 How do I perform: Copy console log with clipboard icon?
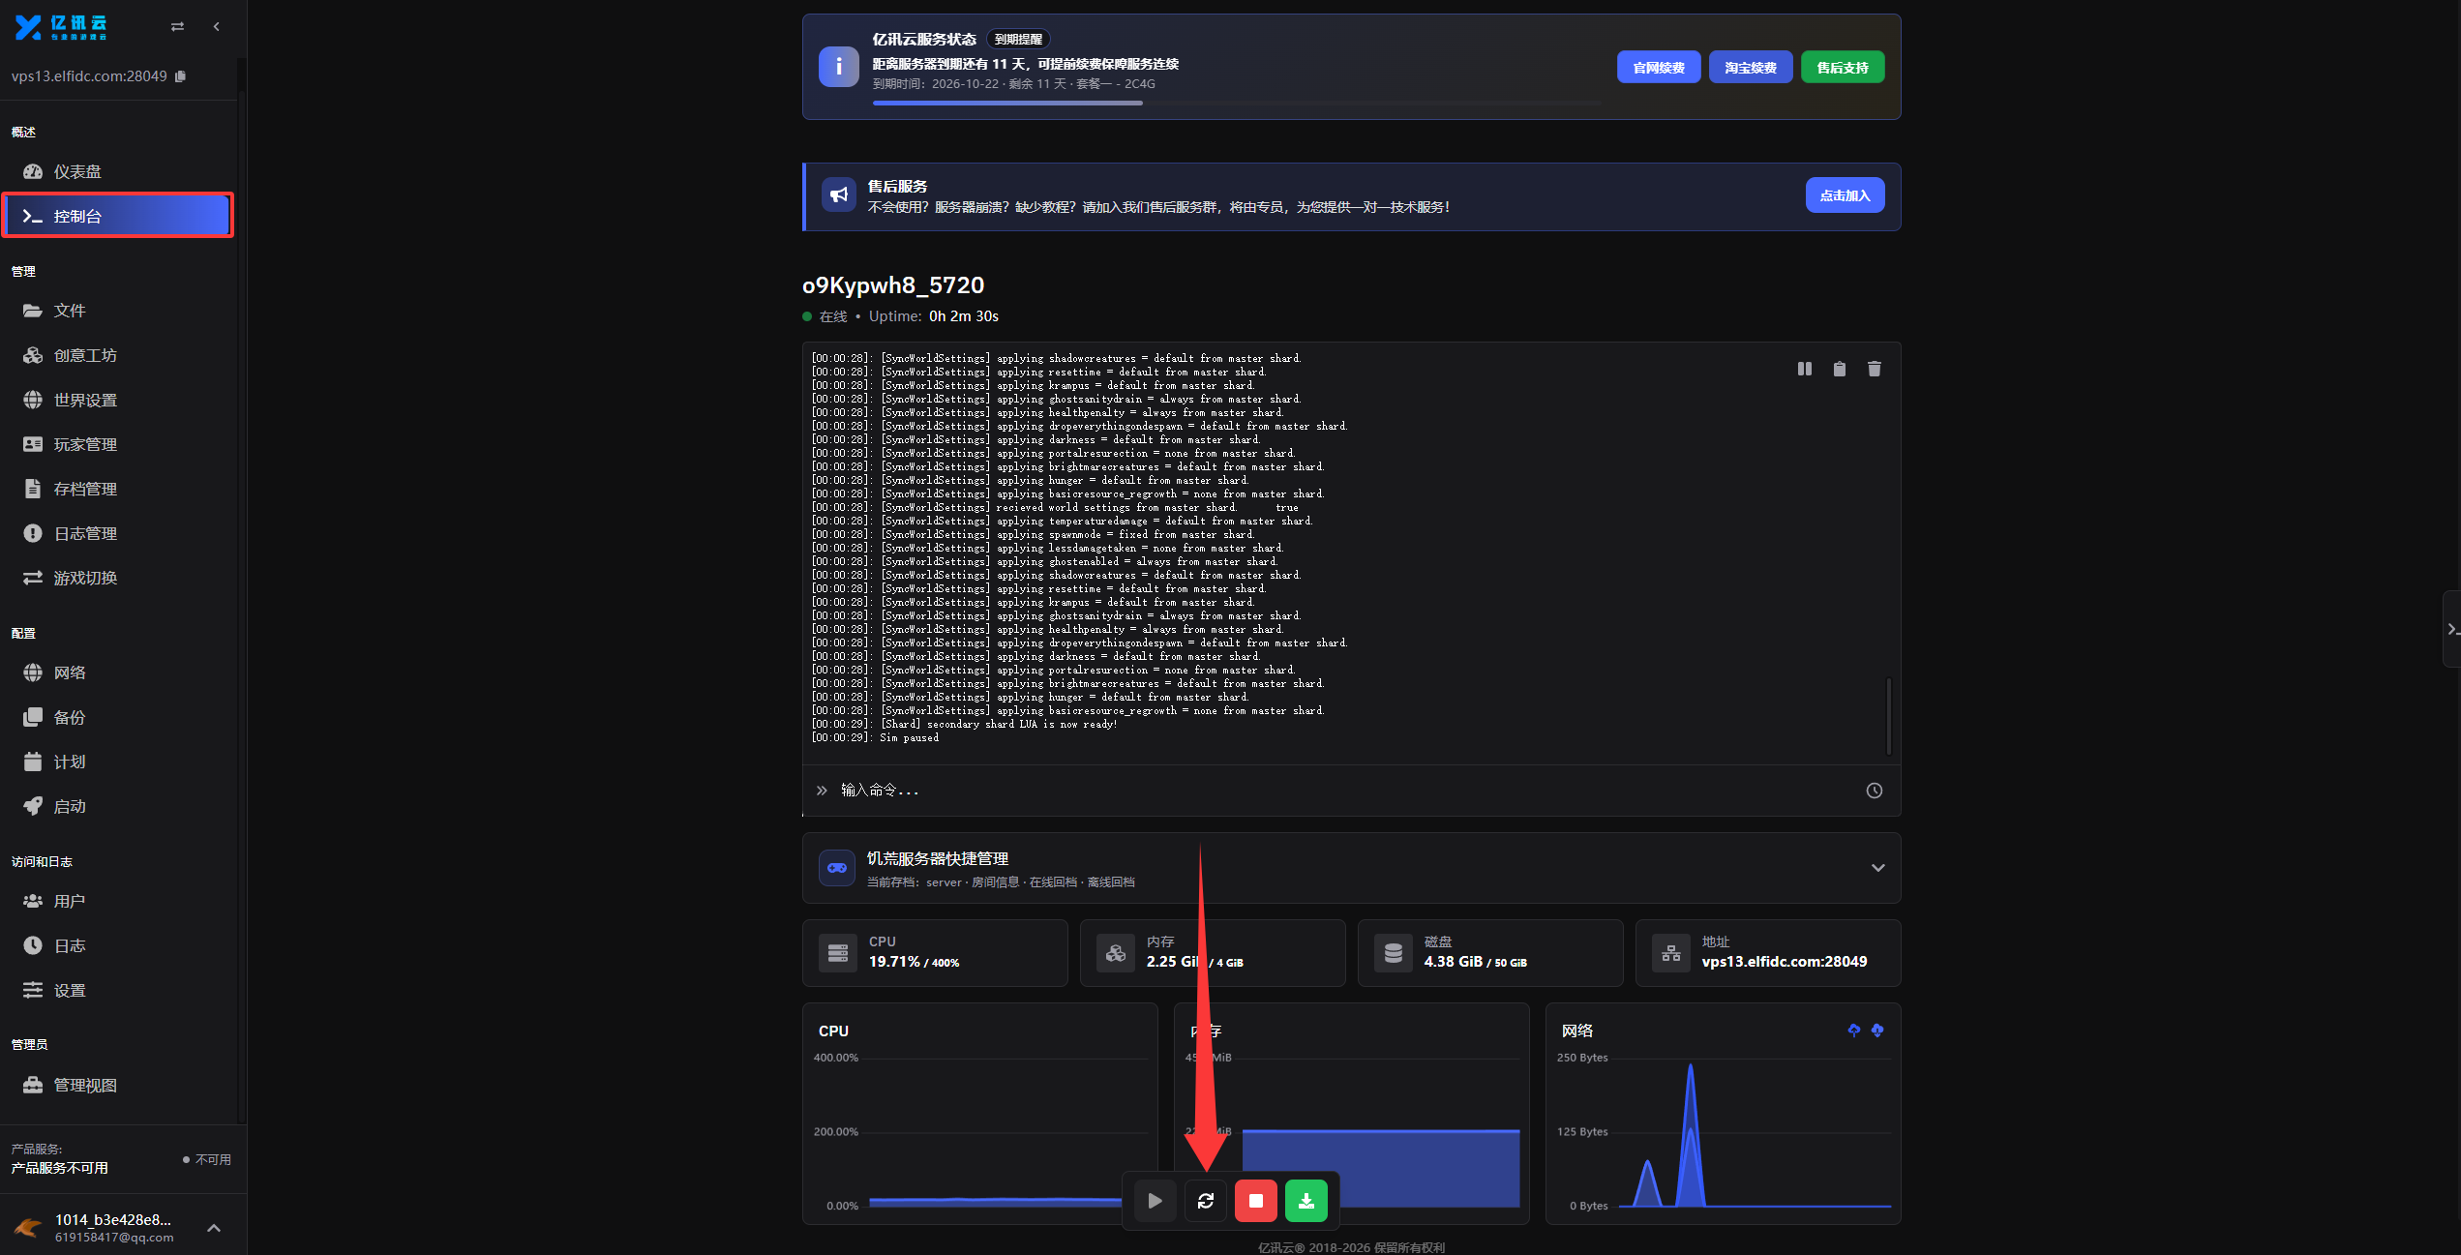click(x=1840, y=369)
